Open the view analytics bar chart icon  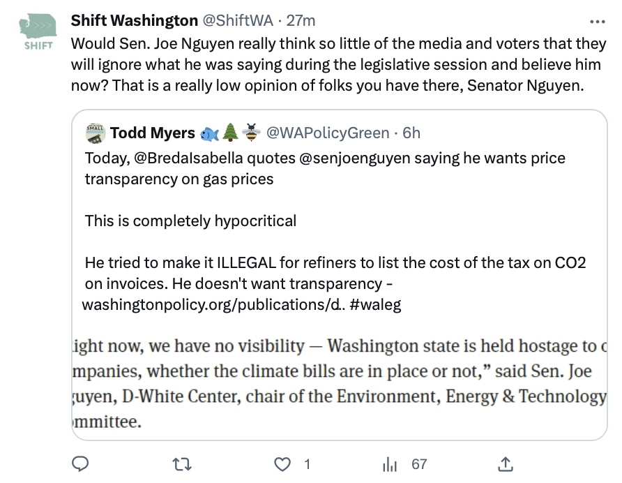[390, 464]
